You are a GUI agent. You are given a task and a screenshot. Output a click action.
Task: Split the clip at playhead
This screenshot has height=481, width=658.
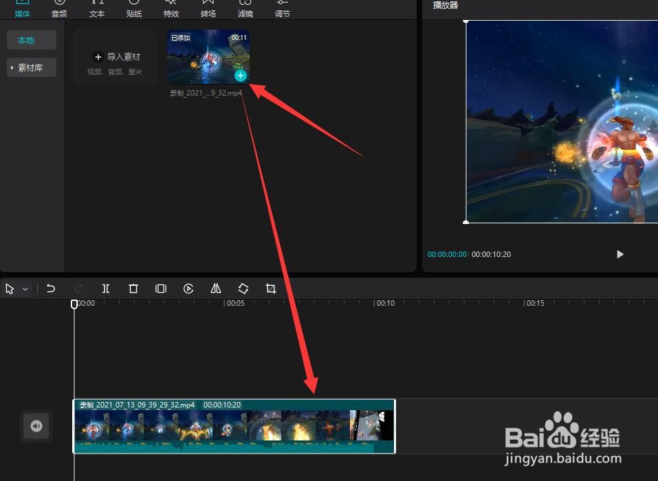tap(106, 289)
